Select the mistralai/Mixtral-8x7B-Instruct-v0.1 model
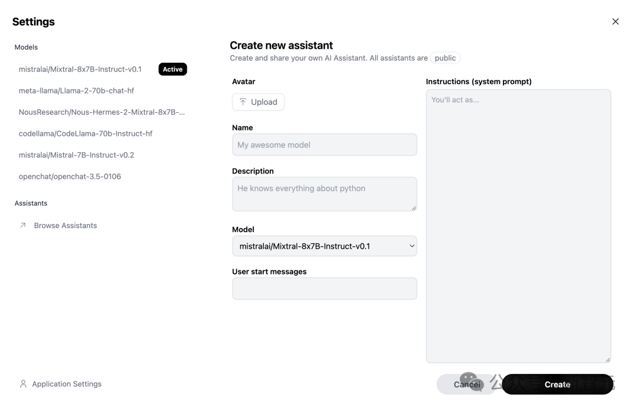The width and height of the screenshot is (636, 408). [x=80, y=69]
